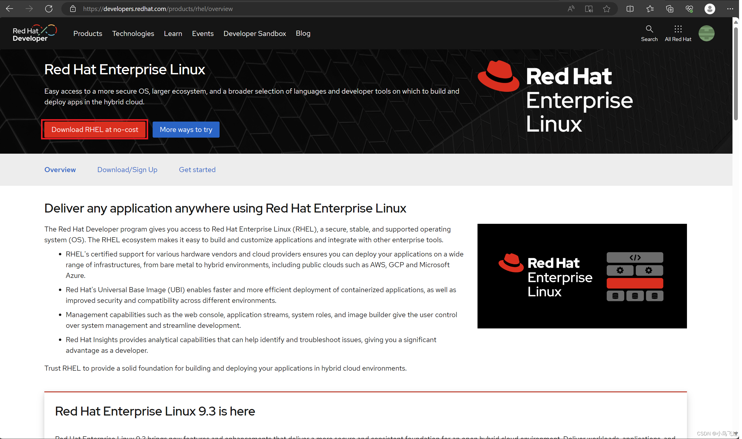
Task: Go back to the previous page
Action: coord(10,9)
